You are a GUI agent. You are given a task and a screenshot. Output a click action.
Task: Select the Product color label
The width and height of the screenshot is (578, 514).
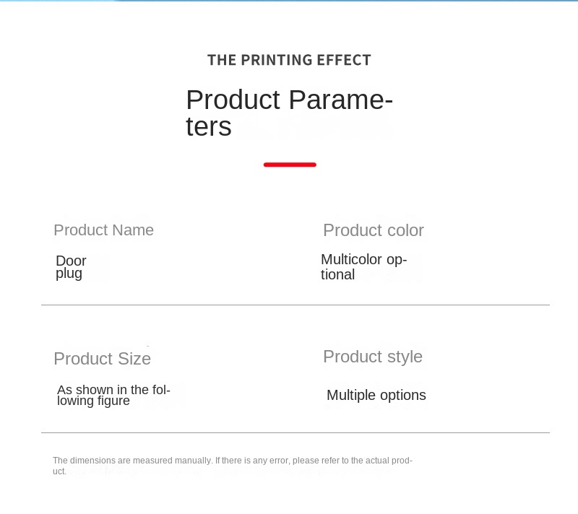tap(374, 230)
